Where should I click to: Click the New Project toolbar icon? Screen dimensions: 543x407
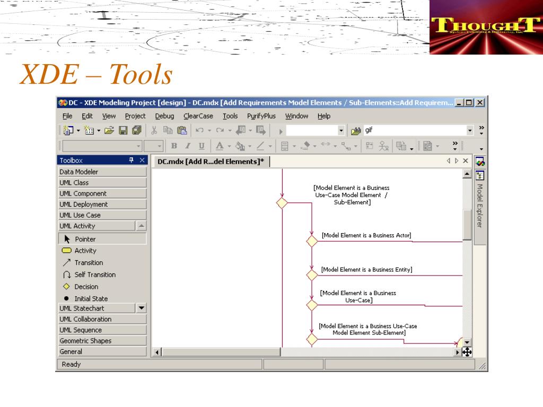coord(68,130)
